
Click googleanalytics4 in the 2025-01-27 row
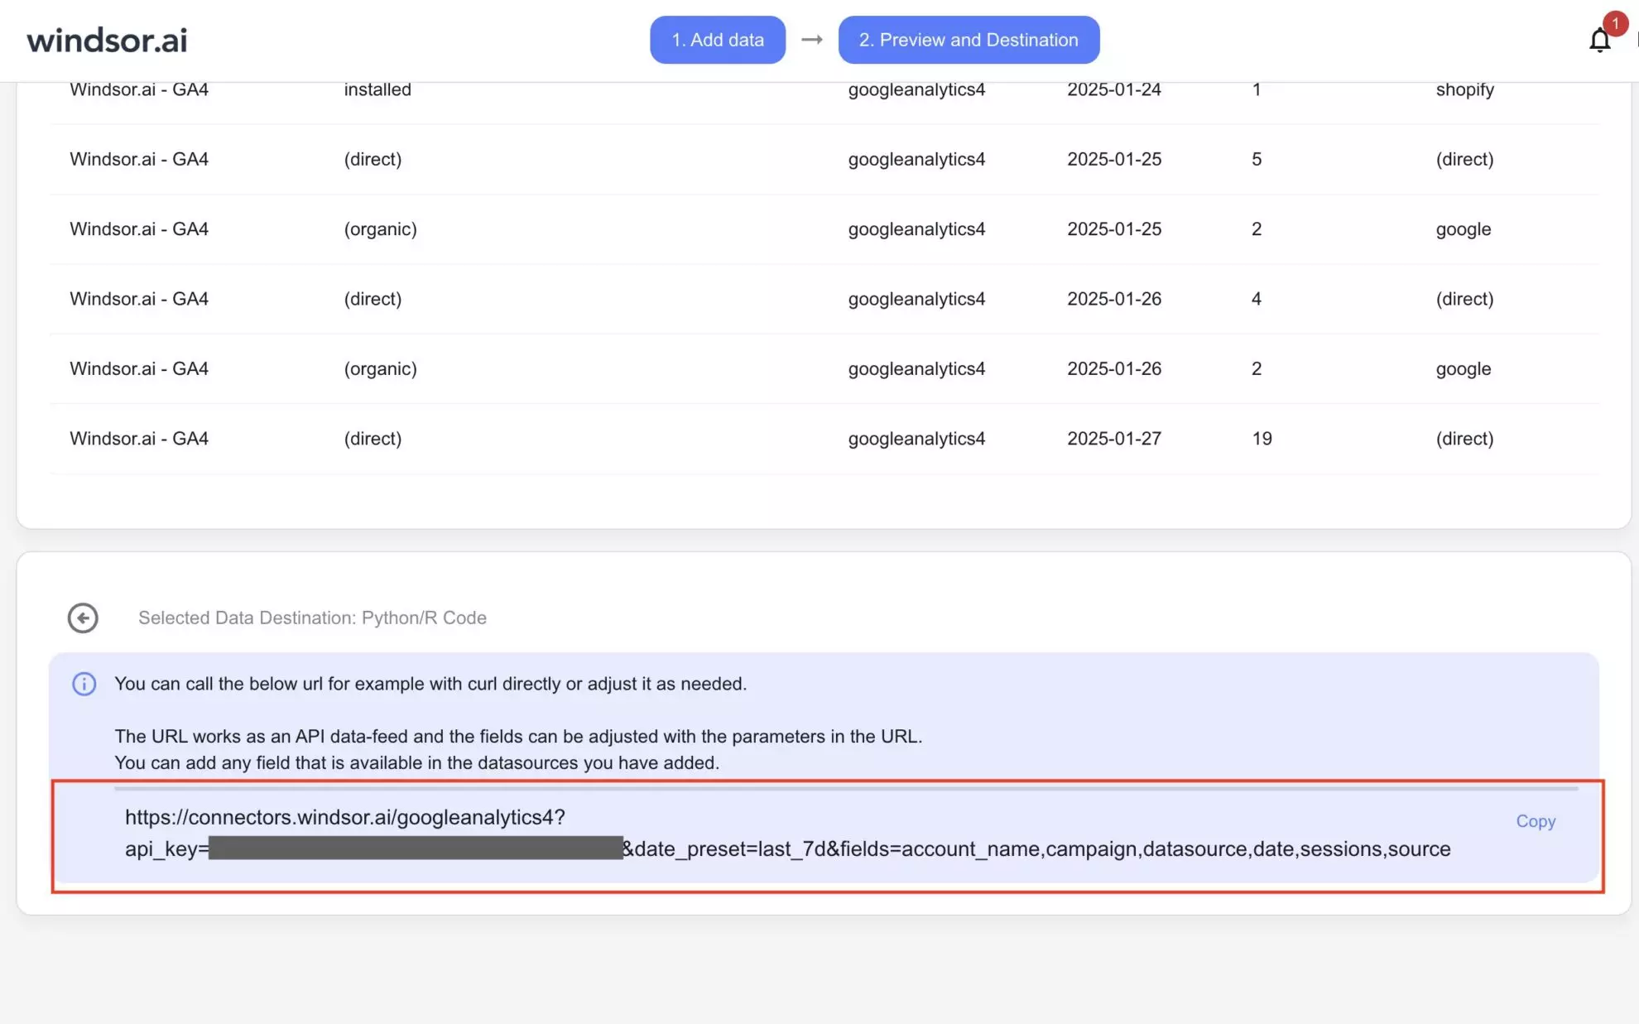[x=916, y=439]
